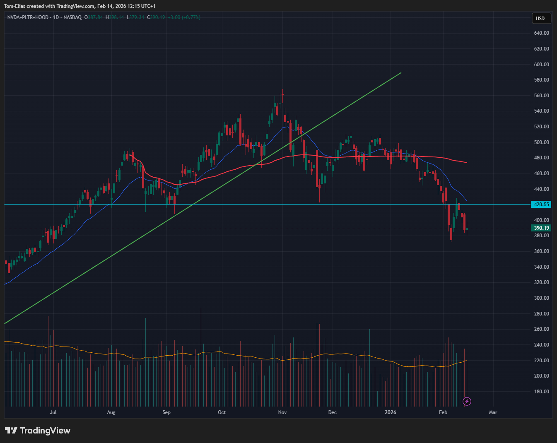Click the 360.00 price axis label
The image size is (557, 443).
click(542, 251)
